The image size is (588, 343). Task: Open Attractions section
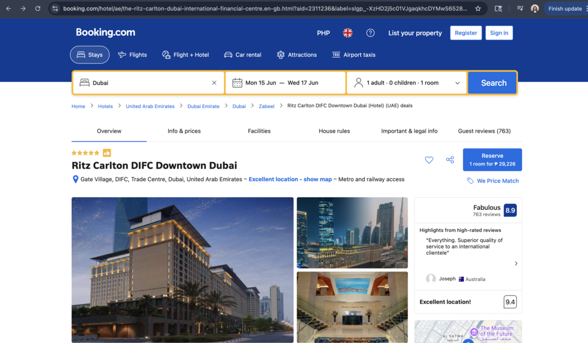(296, 55)
